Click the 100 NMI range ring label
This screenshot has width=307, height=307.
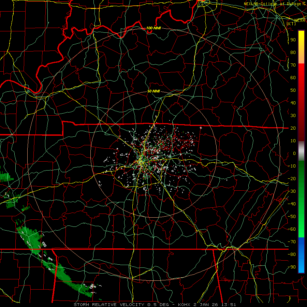coord(153,28)
